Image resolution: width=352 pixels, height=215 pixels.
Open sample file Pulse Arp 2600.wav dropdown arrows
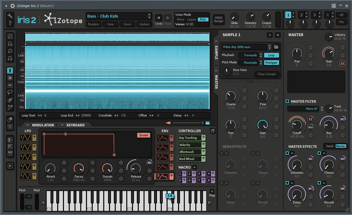tap(270, 47)
